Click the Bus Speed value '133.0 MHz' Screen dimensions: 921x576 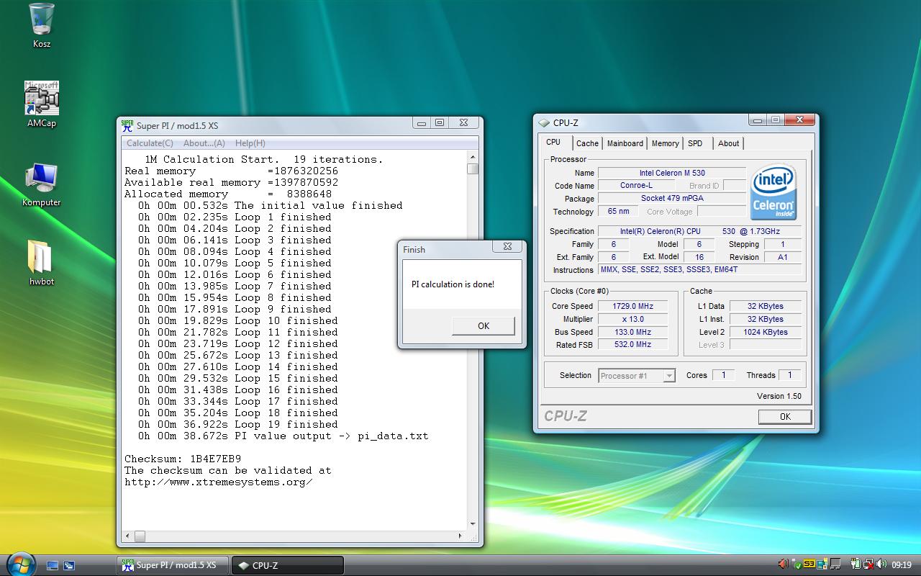click(632, 332)
